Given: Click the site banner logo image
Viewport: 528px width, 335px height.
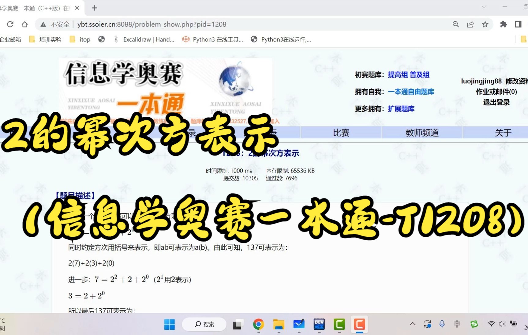Looking at the screenshot, I should (166, 86).
